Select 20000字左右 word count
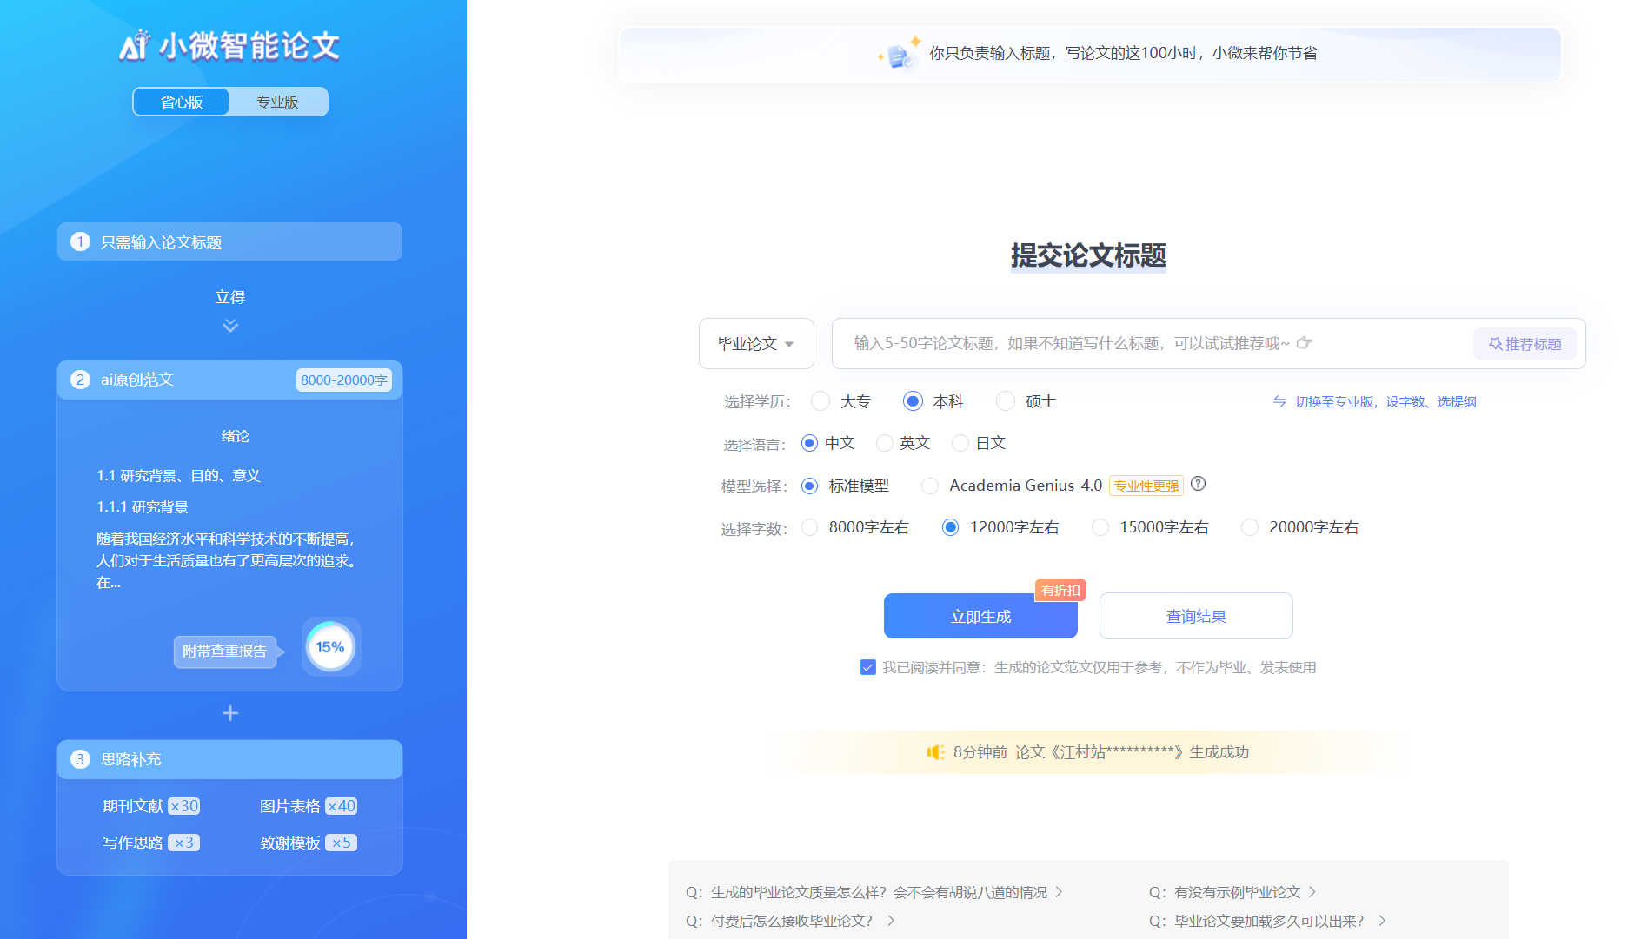Viewport: 1641px width, 939px height. point(1250,527)
